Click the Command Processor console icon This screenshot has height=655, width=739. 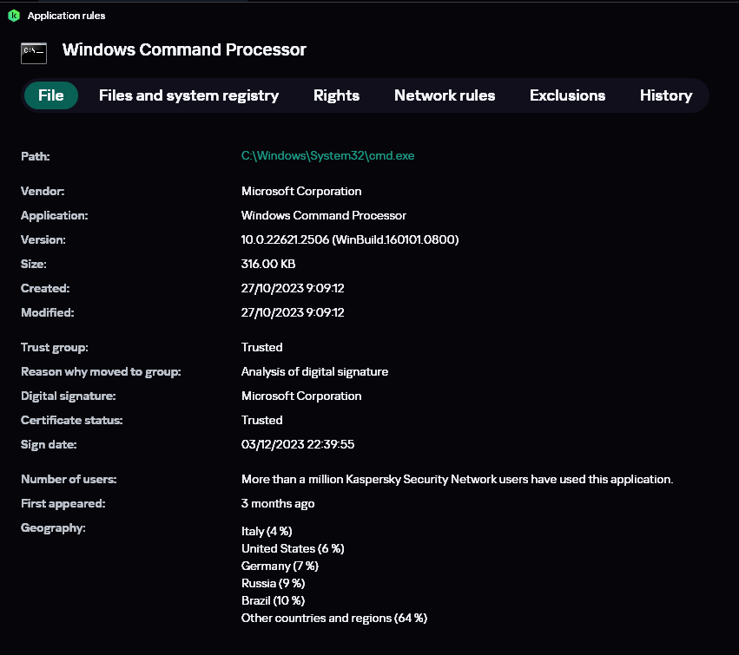tap(34, 52)
